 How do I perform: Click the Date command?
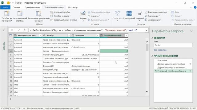tap(176, 12)
